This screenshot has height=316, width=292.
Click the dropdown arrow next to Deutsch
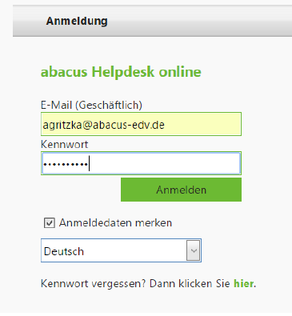[x=194, y=250]
